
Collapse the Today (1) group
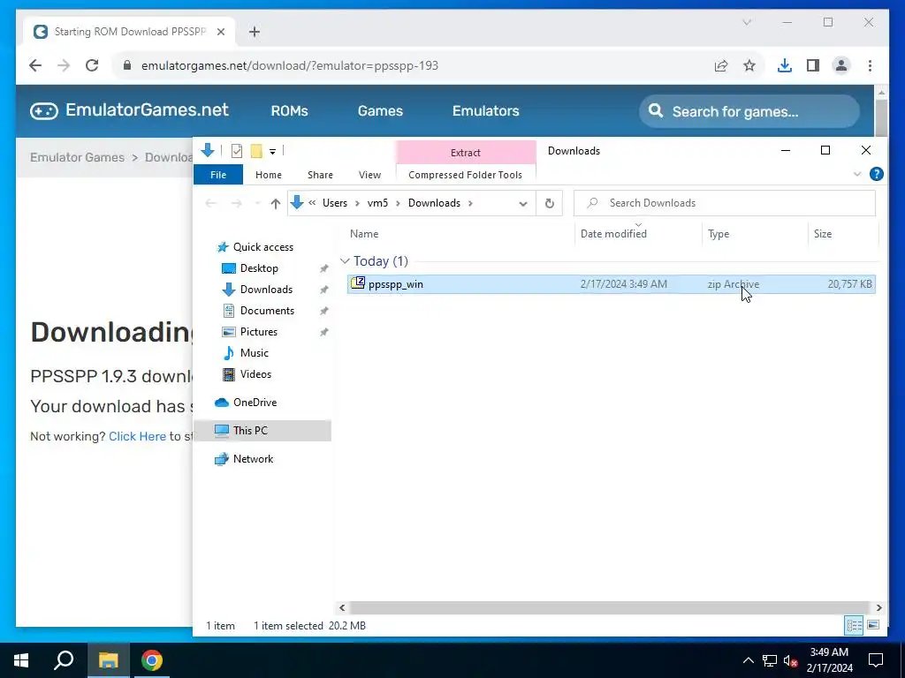click(345, 261)
